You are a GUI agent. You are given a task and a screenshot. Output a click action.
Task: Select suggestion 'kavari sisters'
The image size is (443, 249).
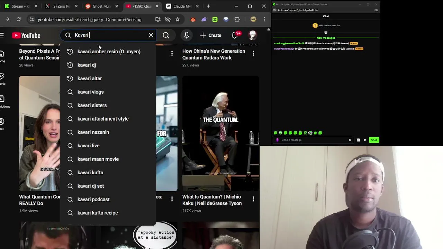108,105
